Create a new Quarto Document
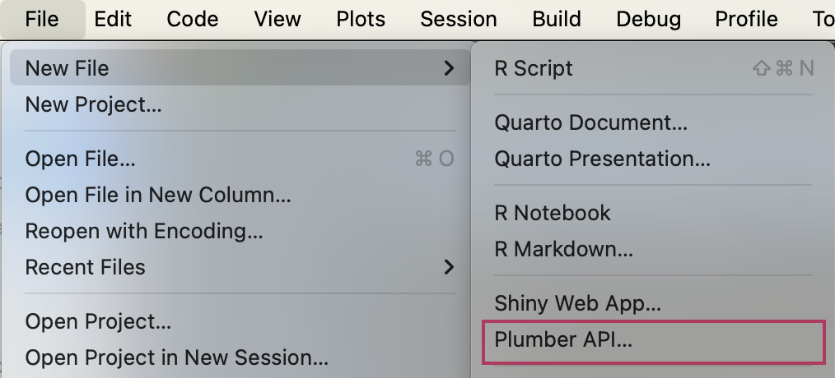Viewport: 835px width, 378px height. tap(590, 122)
